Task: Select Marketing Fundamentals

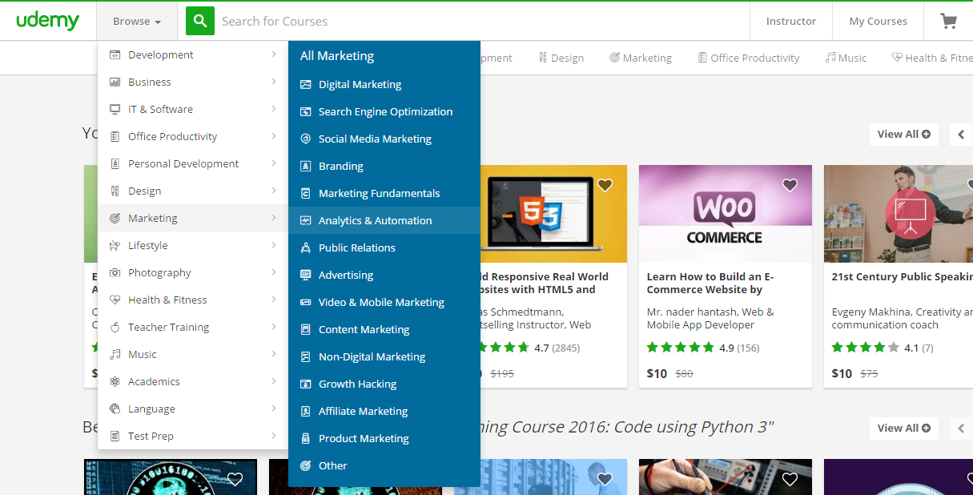Action: (384, 193)
